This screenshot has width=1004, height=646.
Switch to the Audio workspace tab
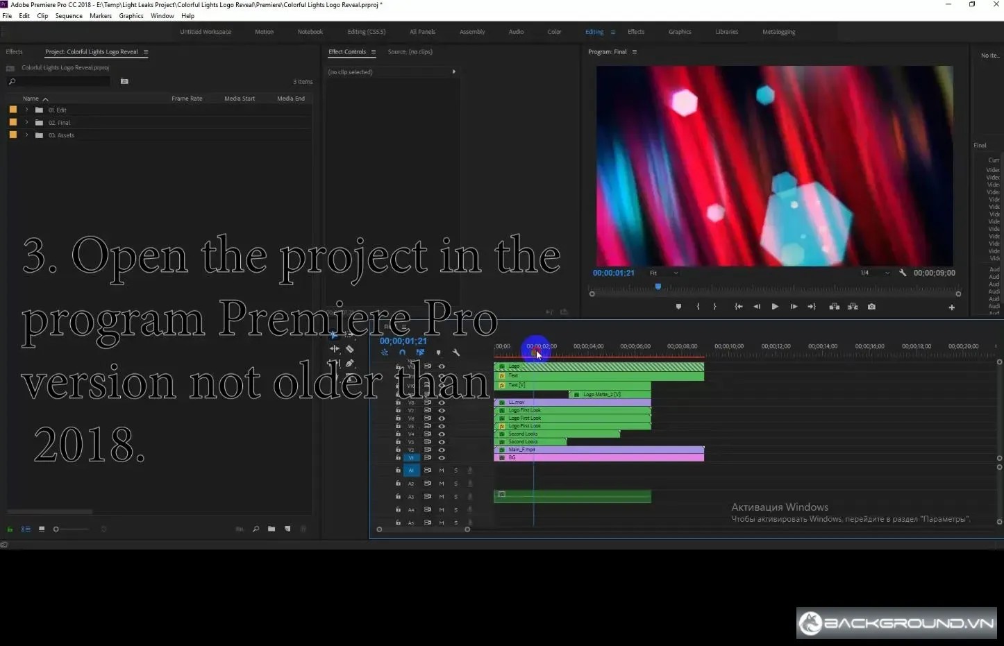click(x=516, y=32)
